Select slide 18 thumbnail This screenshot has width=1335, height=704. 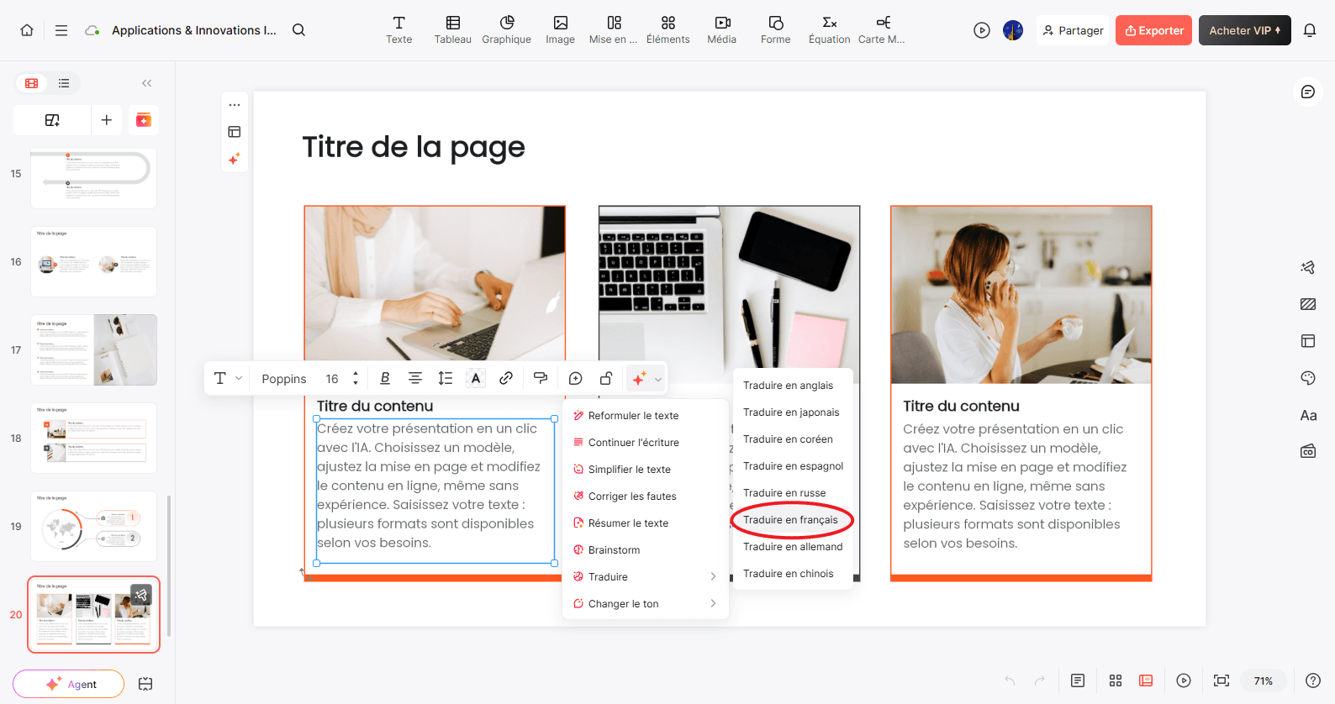(x=93, y=438)
